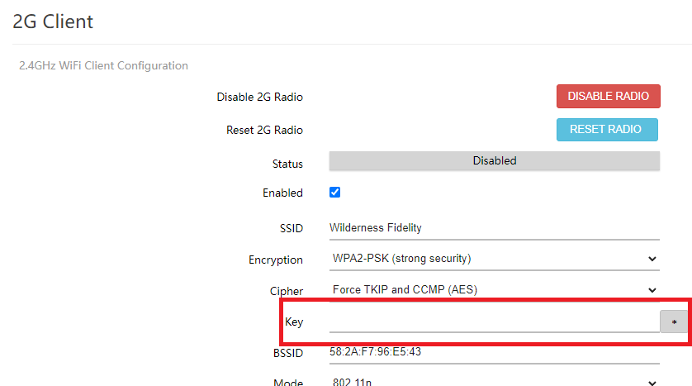Click the Status field label

pyautogui.click(x=287, y=164)
